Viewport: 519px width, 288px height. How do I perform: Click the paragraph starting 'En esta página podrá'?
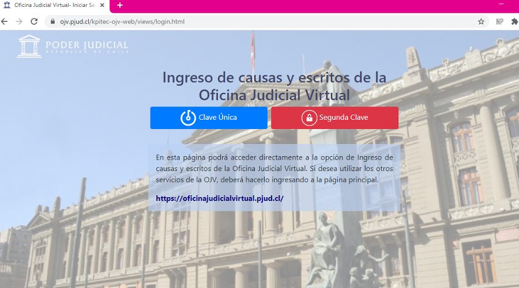(x=274, y=169)
